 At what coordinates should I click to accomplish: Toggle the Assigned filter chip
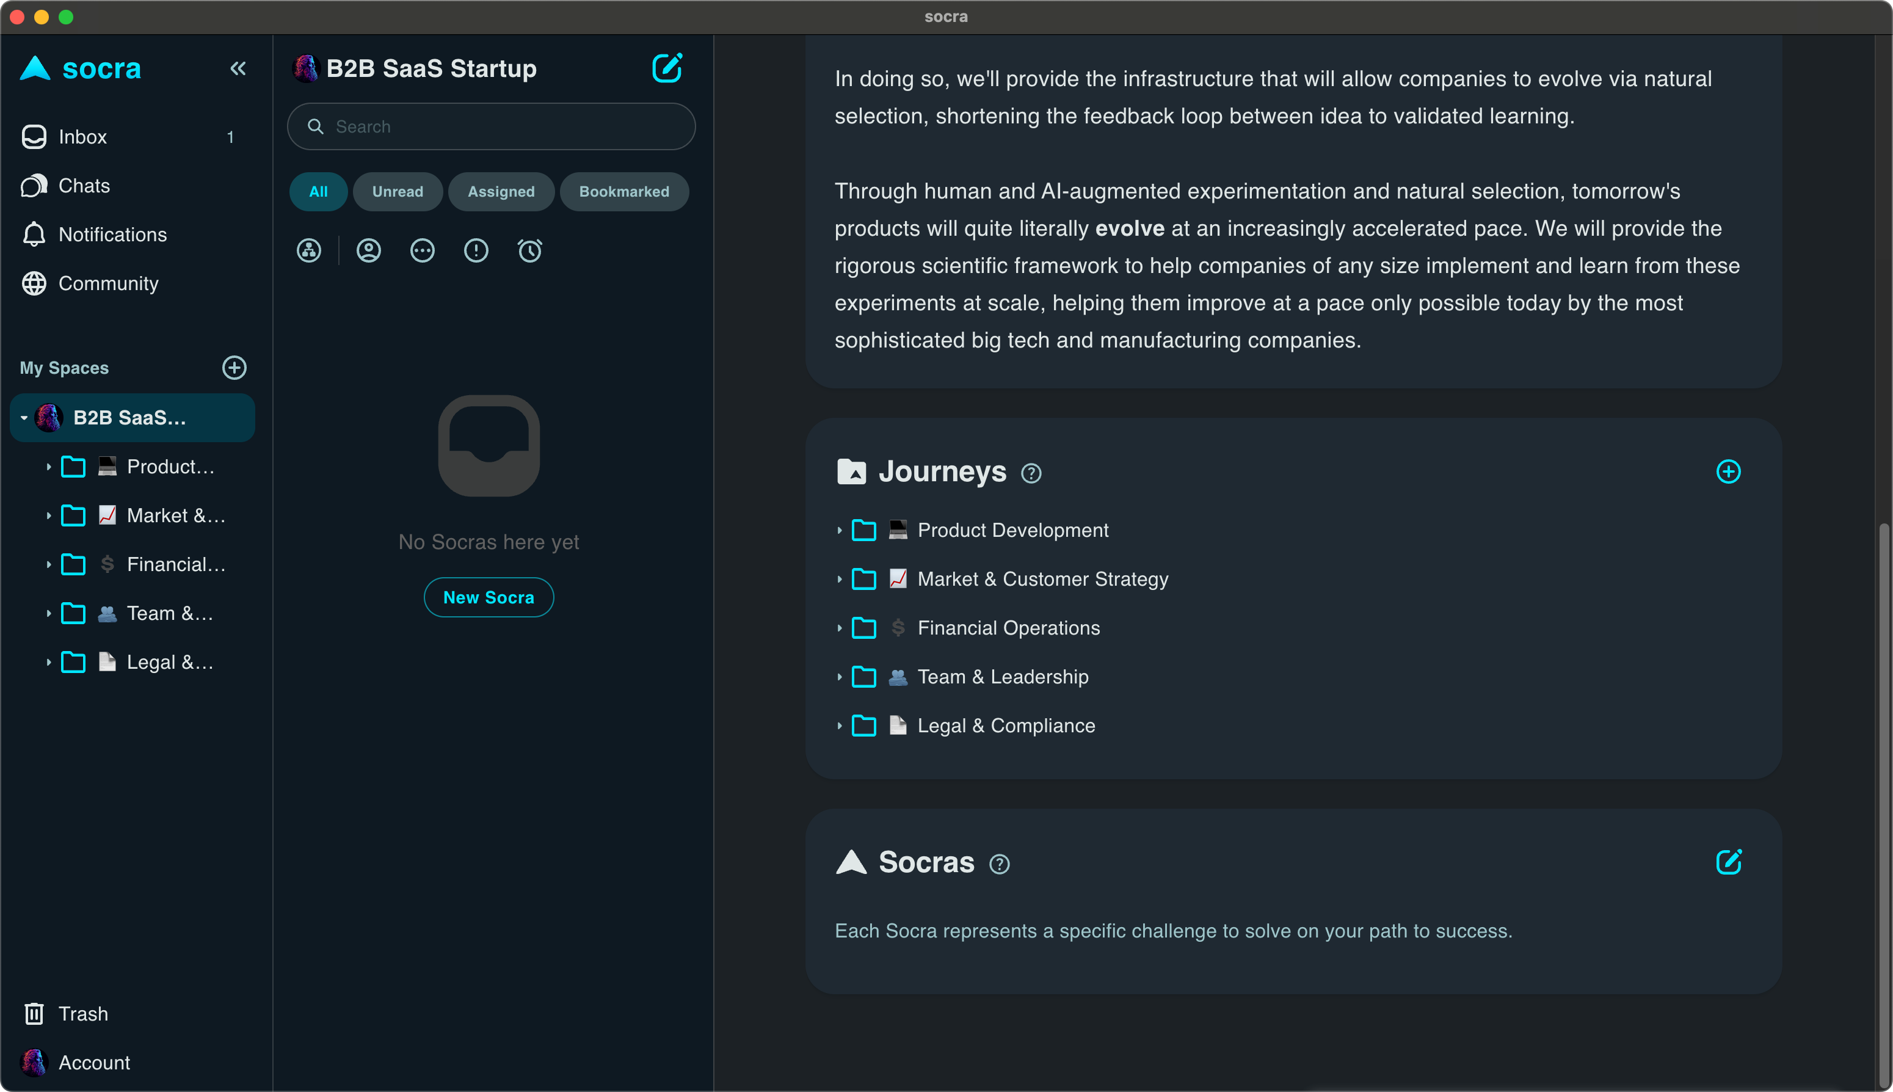(x=501, y=192)
